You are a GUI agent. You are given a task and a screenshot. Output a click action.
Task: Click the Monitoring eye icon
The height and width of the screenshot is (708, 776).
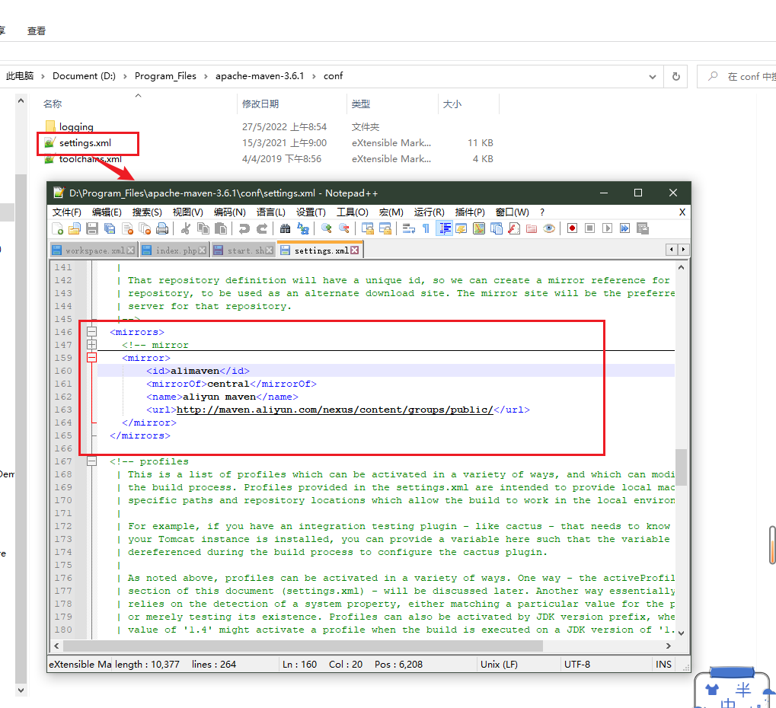549,228
